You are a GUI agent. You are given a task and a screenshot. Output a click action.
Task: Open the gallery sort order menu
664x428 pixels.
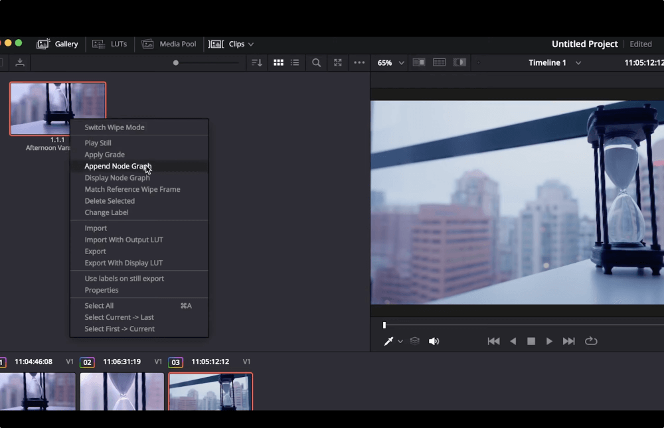tap(256, 62)
